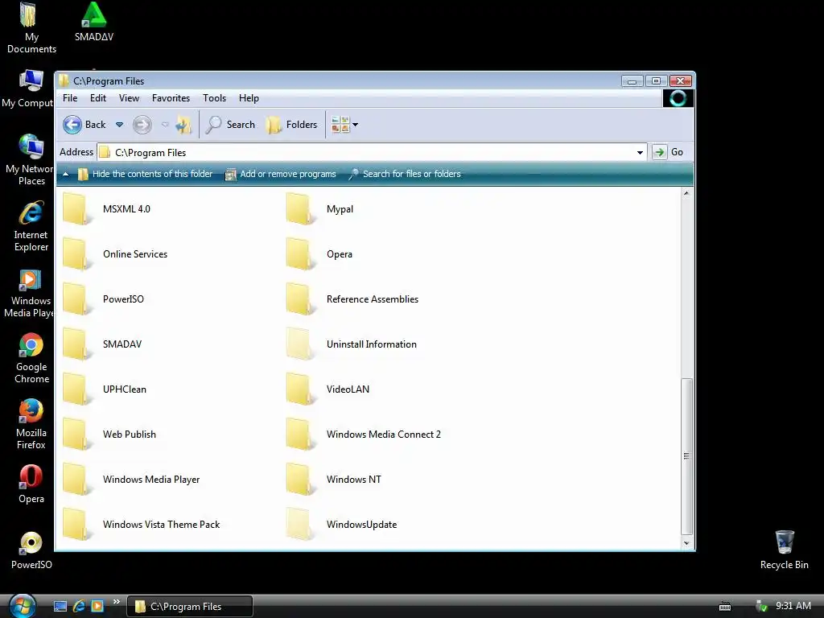Select the Online Services folder icon
The height and width of the screenshot is (618, 824).
tap(76, 254)
